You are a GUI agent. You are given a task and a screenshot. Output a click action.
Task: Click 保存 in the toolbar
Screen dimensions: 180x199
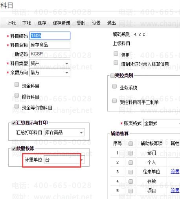tap(42, 23)
